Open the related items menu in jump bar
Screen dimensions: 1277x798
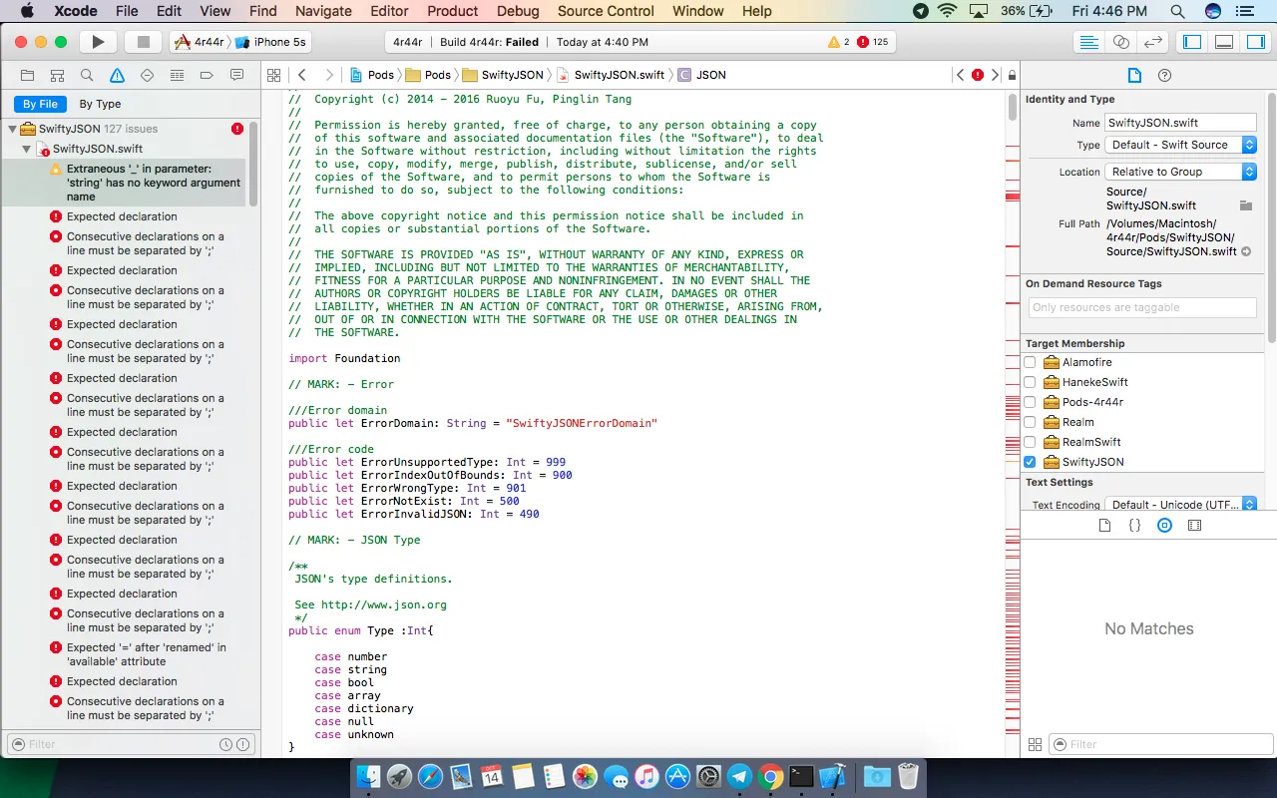click(274, 75)
